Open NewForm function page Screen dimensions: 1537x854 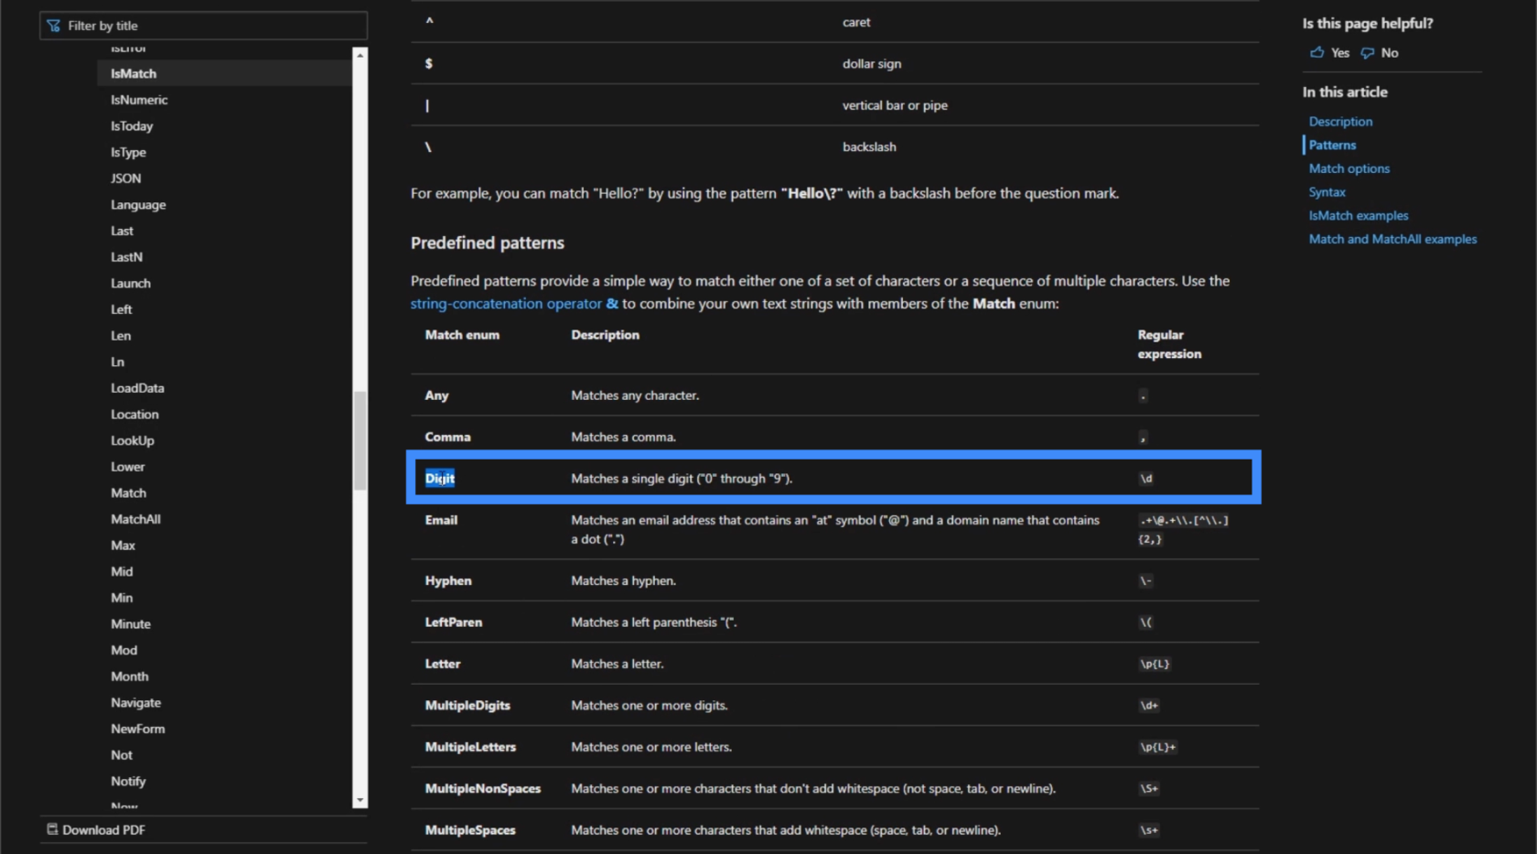138,730
